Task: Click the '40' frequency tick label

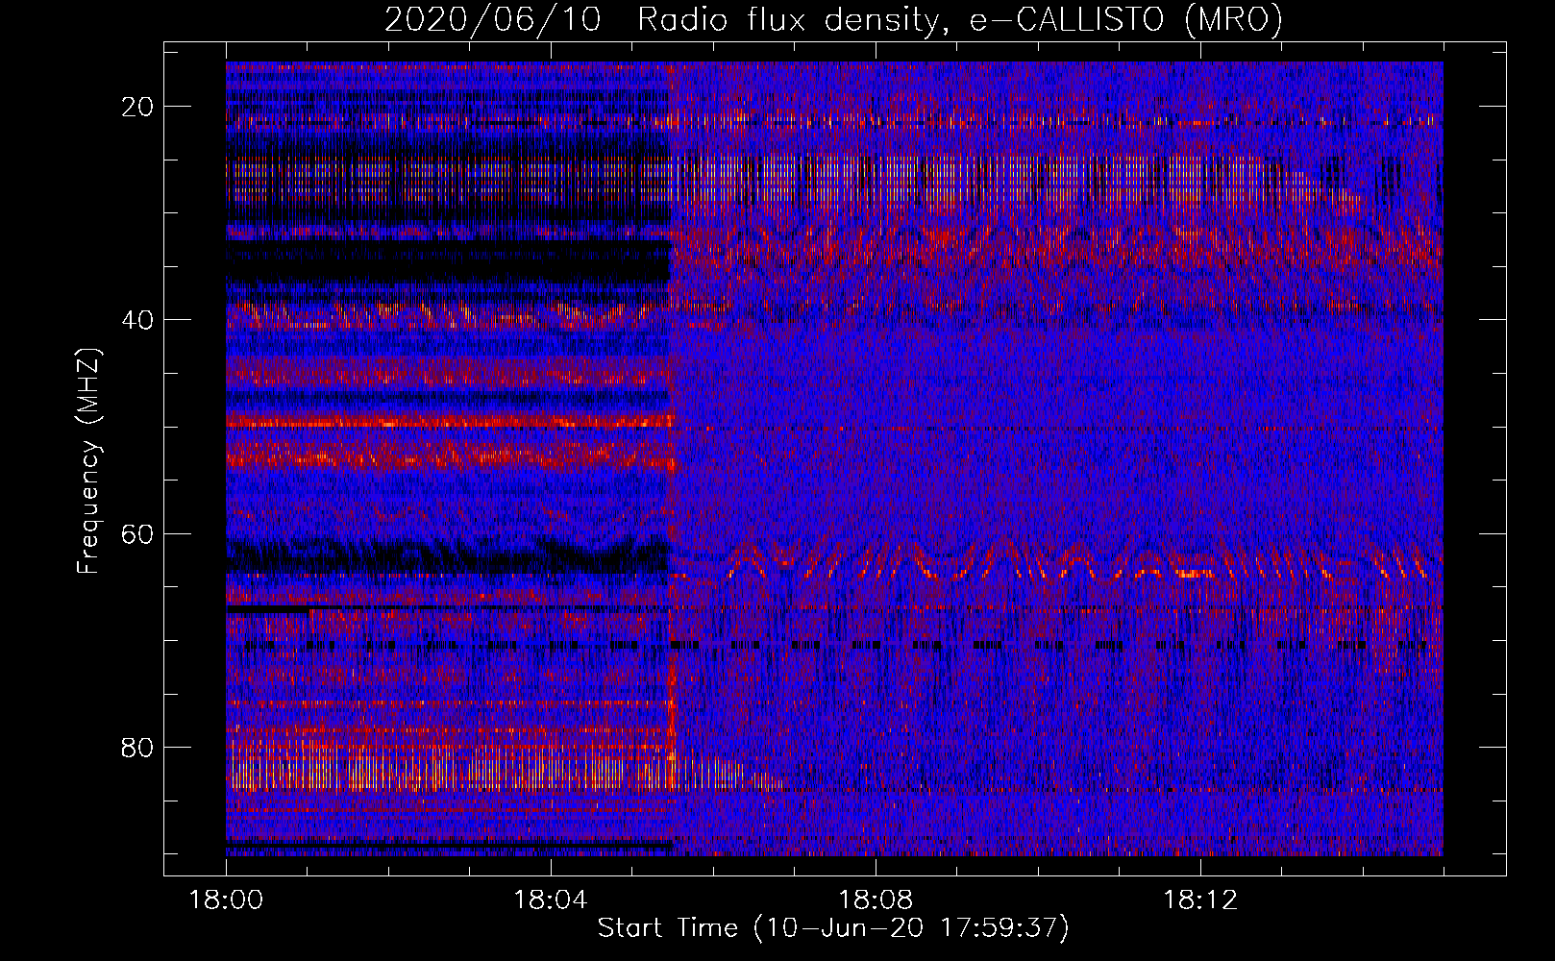Action: [x=138, y=320]
